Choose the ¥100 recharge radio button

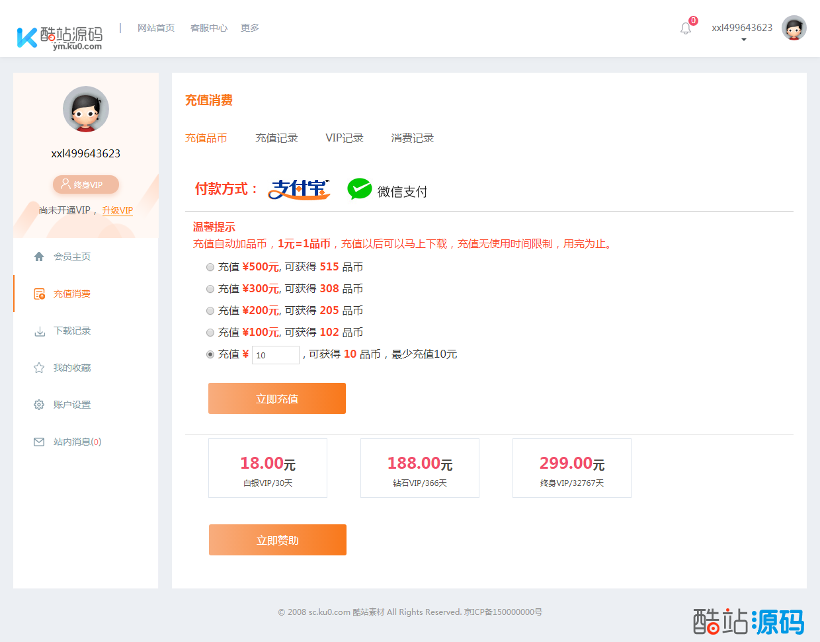(210, 333)
